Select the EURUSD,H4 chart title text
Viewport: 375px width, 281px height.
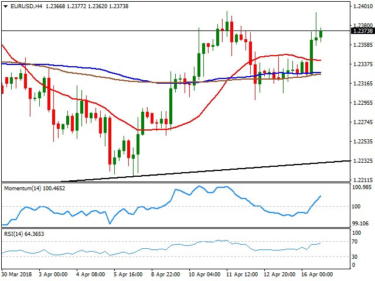click(x=26, y=6)
